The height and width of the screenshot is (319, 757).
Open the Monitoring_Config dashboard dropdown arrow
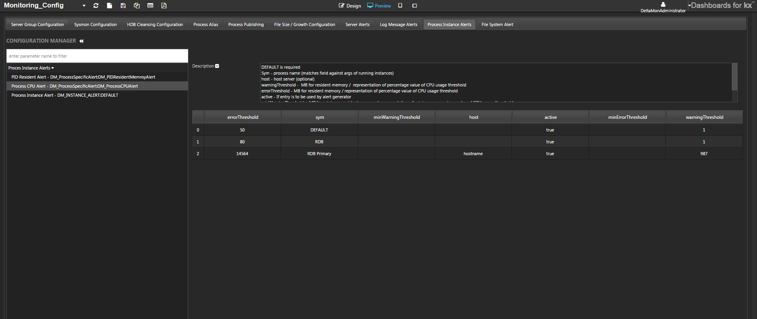[84, 6]
